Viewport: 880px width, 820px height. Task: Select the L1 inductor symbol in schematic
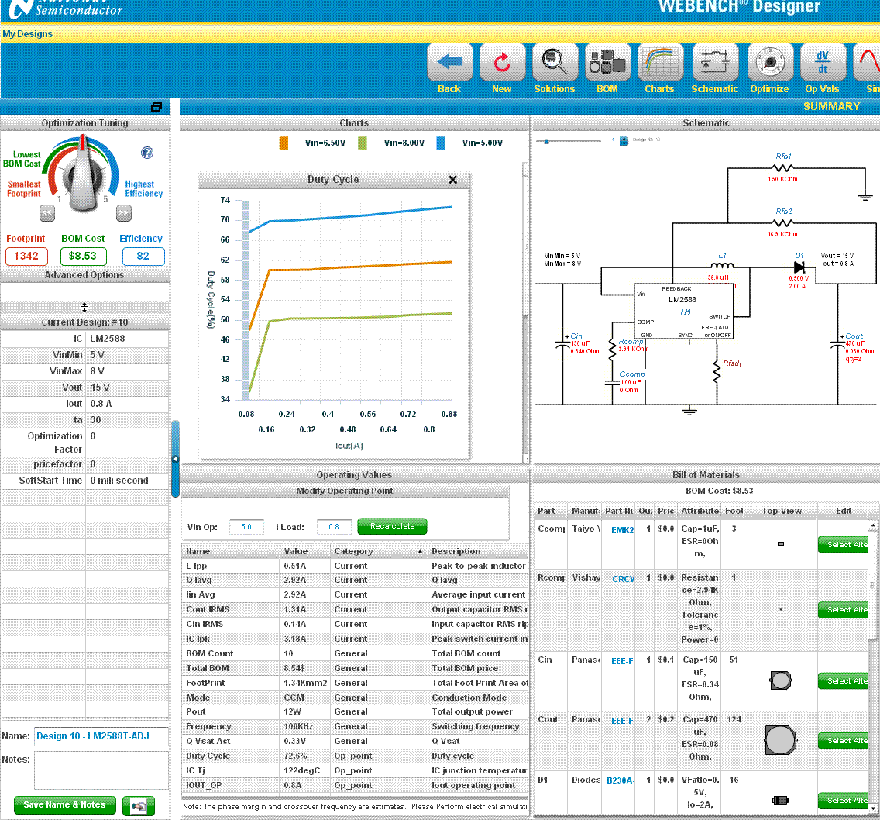click(722, 266)
